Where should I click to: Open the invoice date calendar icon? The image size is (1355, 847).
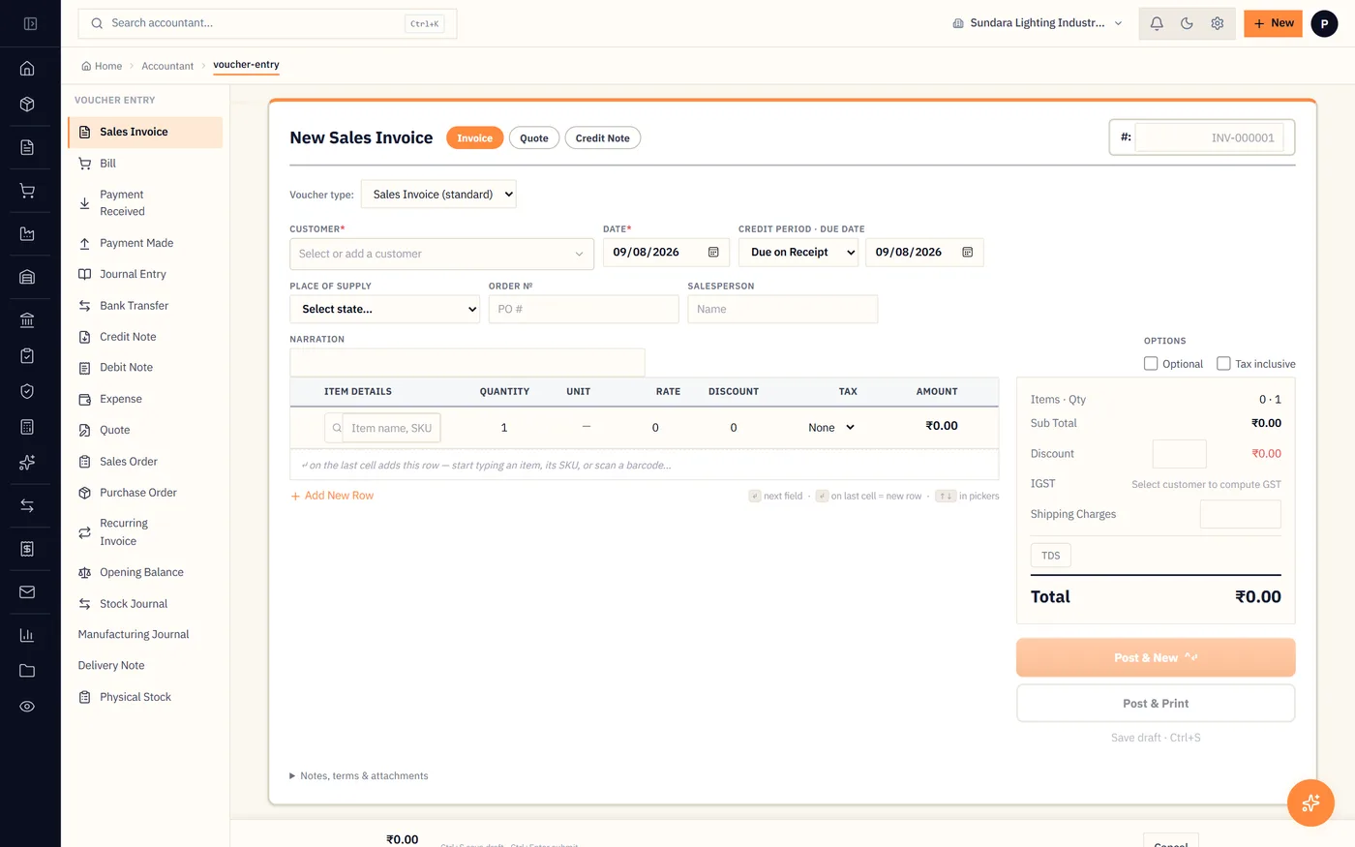(x=713, y=252)
